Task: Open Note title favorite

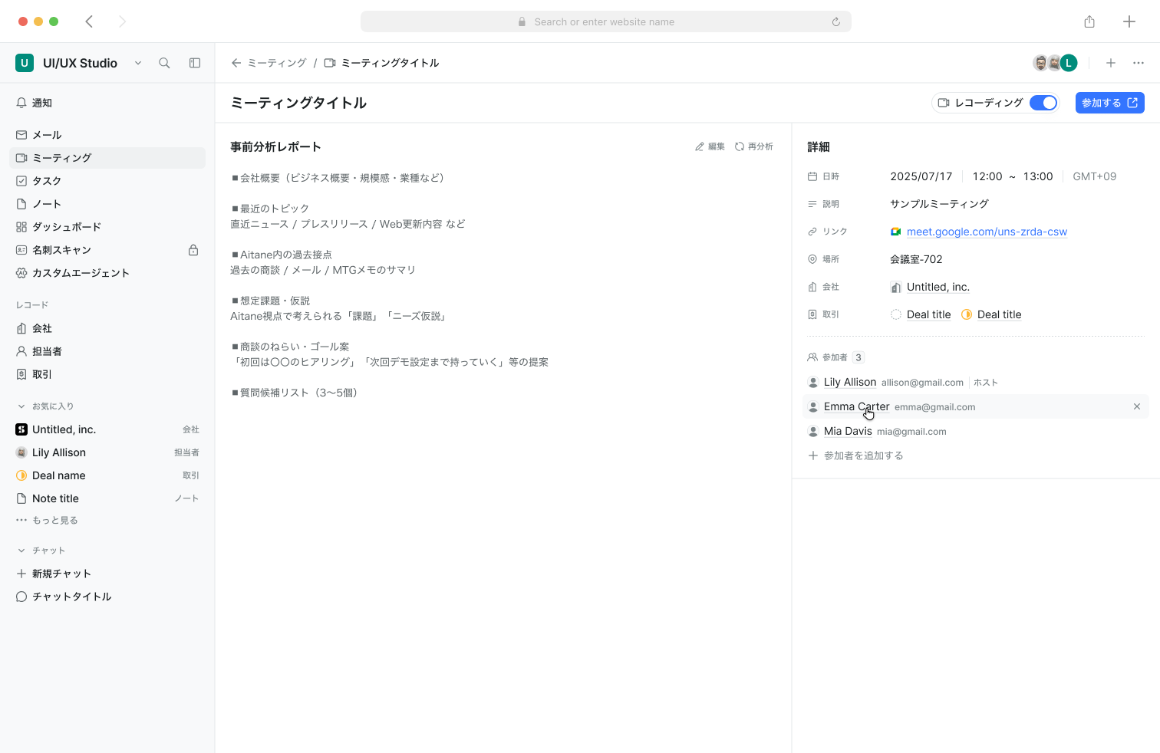Action: [107, 498]
